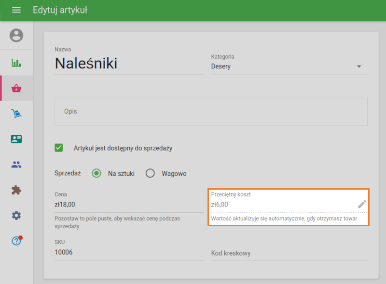386x284 pixels.
Task: Click the Nazwa field with Naleśniki
Action: coord(129,64)
